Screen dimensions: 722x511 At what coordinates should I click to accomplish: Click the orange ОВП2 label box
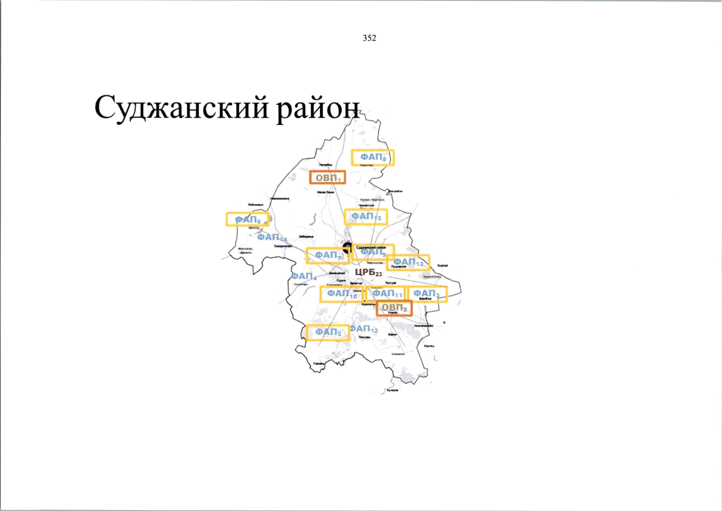pos(394,308)
